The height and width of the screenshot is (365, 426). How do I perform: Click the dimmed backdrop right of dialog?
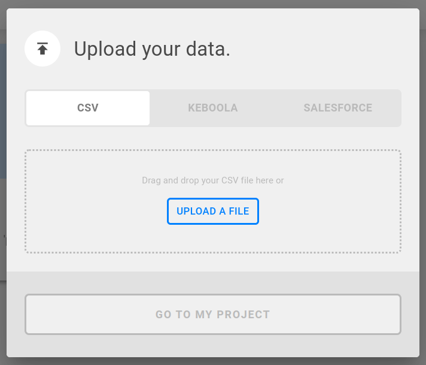(422, 180)
